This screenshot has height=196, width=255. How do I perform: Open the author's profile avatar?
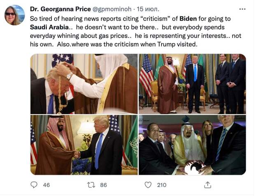(x=14, y=16)
